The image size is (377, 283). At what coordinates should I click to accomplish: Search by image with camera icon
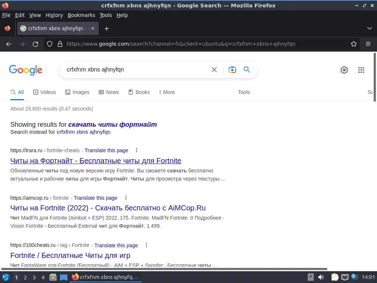[x=232, y=70]
